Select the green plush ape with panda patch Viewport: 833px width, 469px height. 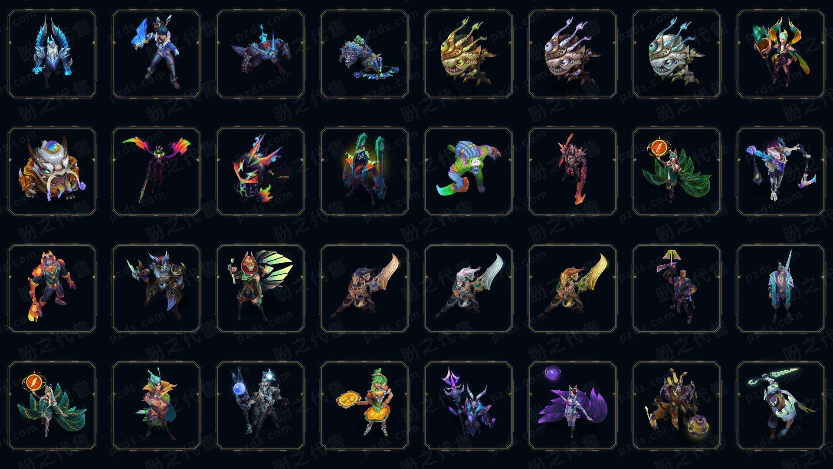(x=469, y=171)
